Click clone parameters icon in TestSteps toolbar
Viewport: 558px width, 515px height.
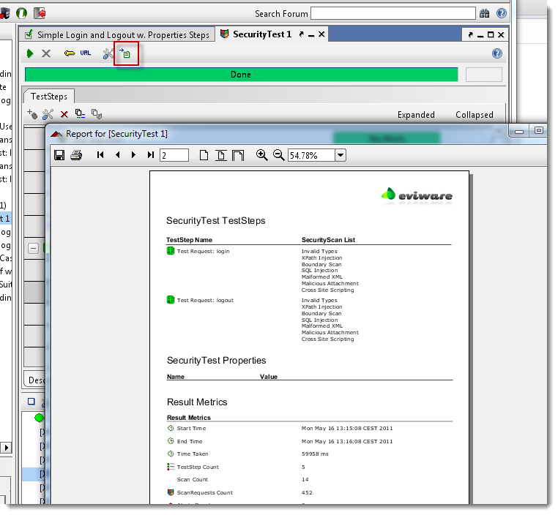pyautogui.click(x=97, y=113)
